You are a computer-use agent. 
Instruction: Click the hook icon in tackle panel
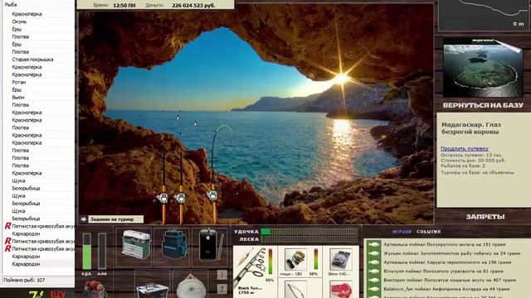[x=295, y=290]
